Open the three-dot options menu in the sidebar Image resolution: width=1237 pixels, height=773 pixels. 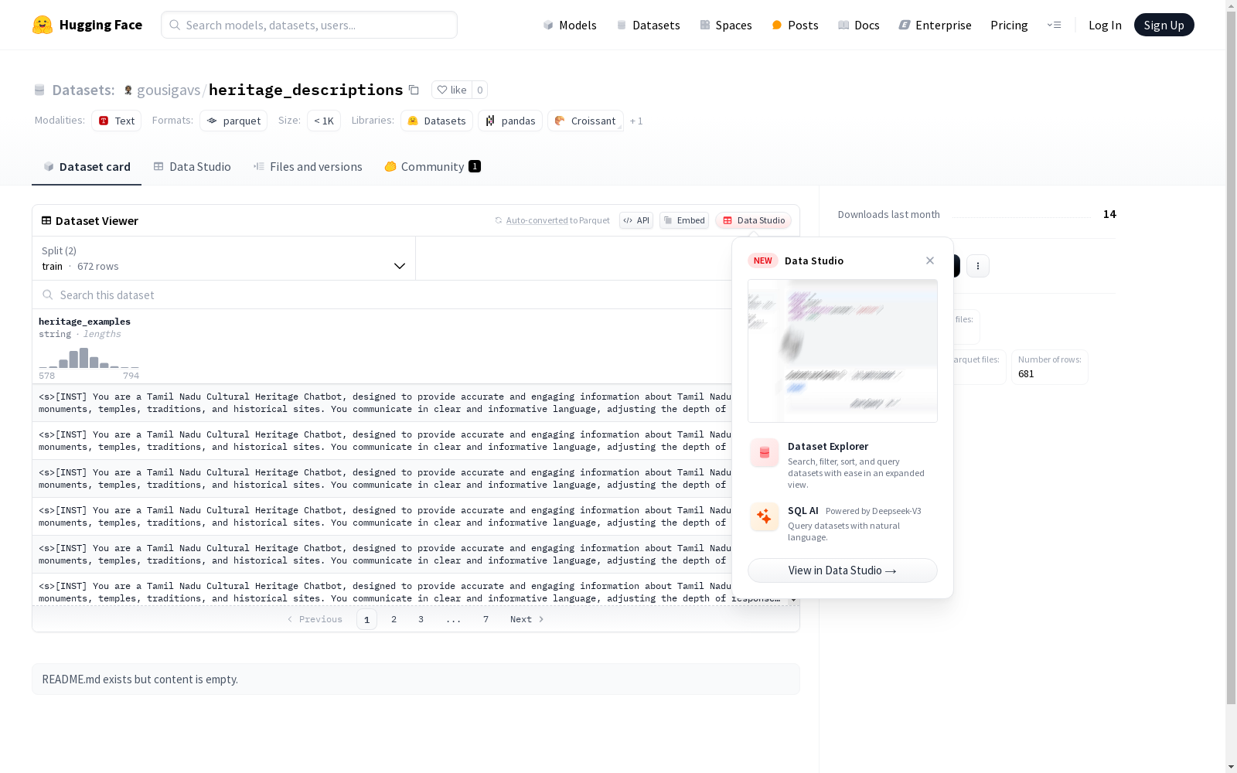[x=978, y=266]
